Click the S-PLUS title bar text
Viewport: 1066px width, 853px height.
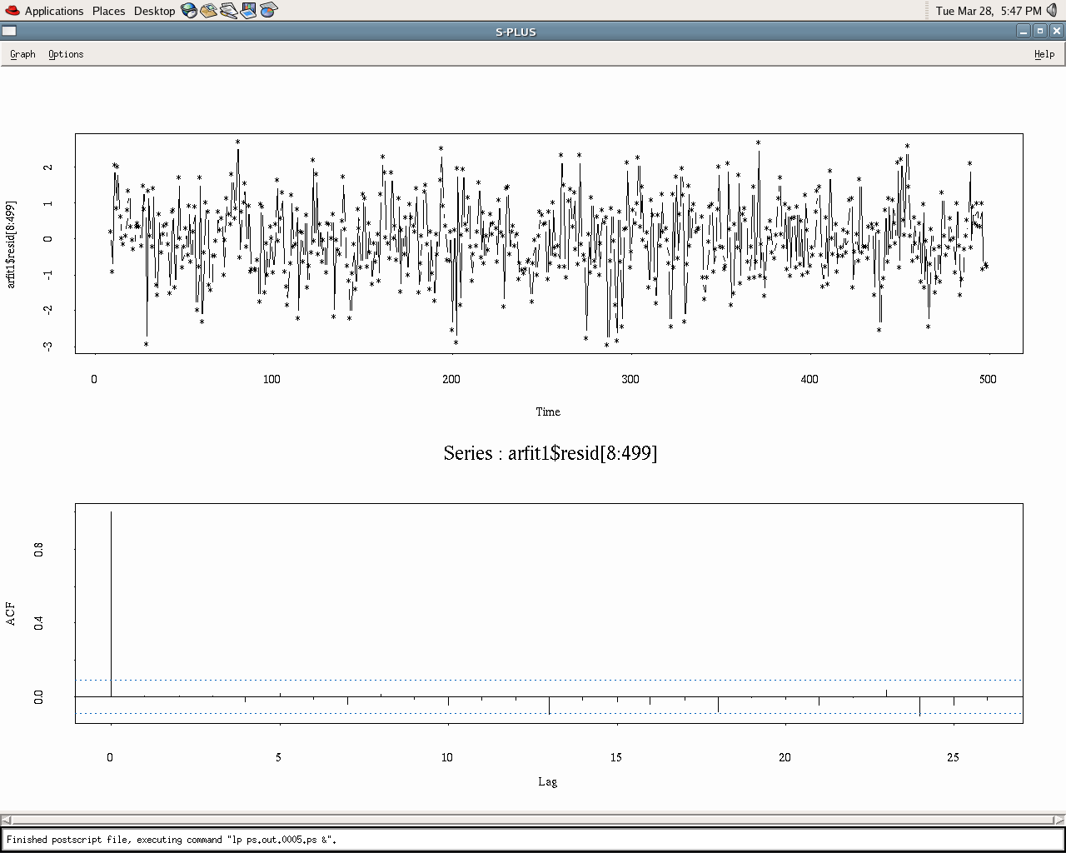click(x=516, y=32)
